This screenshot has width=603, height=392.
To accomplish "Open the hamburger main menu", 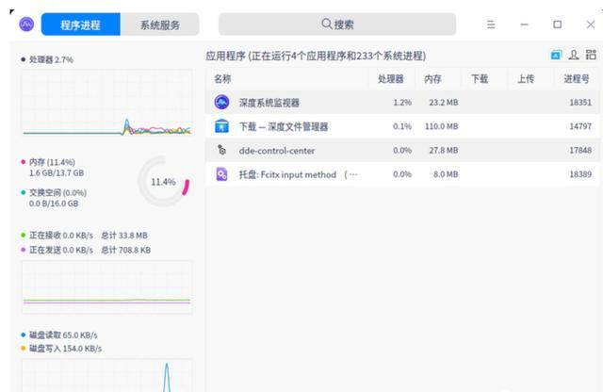I will [491, 24].
